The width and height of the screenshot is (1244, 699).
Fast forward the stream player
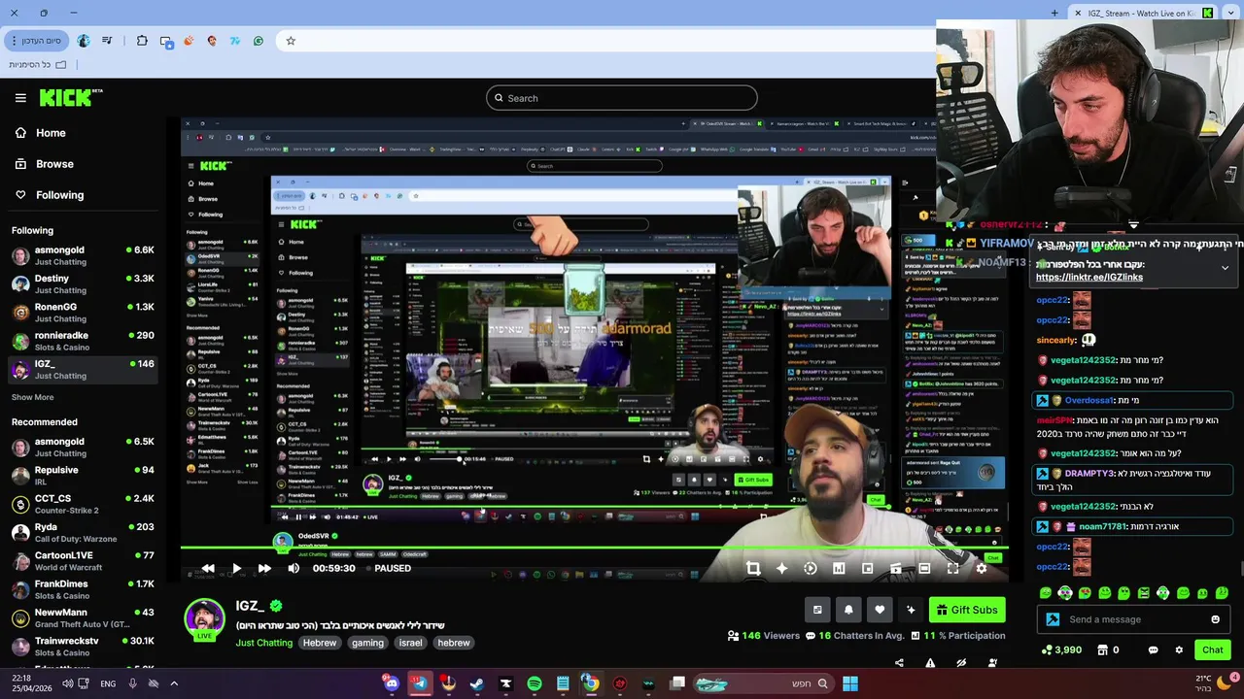[264, 568]
